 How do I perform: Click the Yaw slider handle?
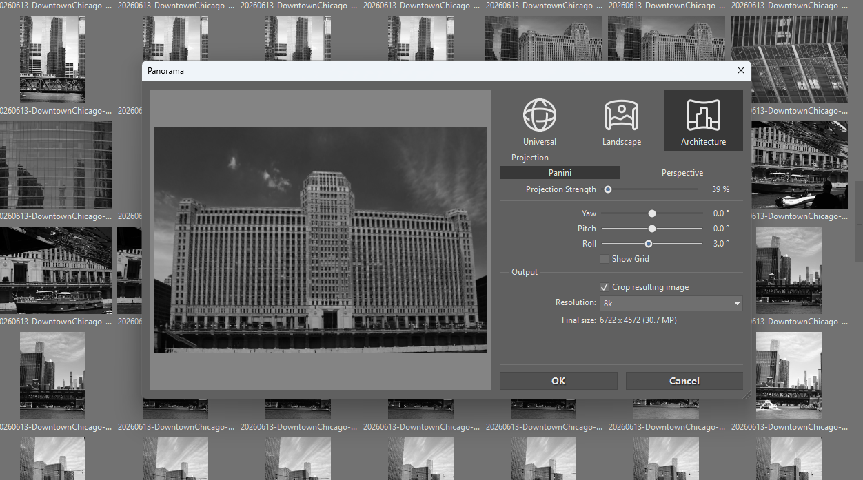tap(652, 213)
